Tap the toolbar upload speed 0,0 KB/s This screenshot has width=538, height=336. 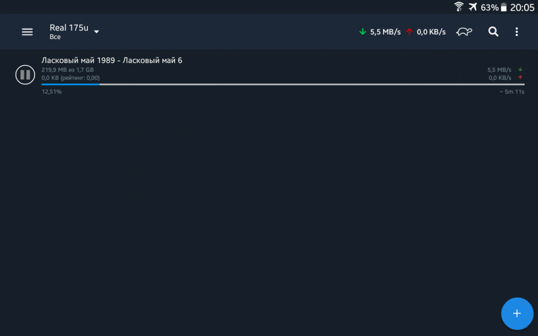431,32
